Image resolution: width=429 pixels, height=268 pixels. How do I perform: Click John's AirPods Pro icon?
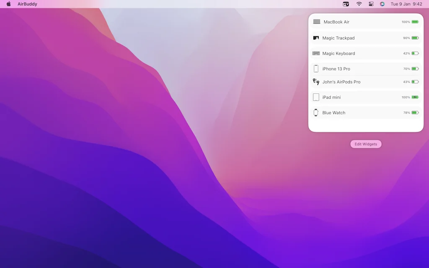(x=316, y=82)
